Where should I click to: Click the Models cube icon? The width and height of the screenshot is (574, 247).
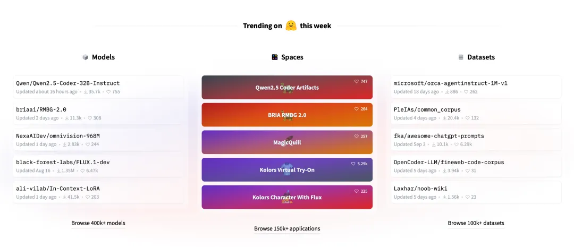(85, 57)
